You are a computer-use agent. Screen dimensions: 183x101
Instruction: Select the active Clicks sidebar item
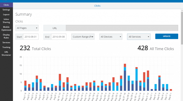point(6,5)
